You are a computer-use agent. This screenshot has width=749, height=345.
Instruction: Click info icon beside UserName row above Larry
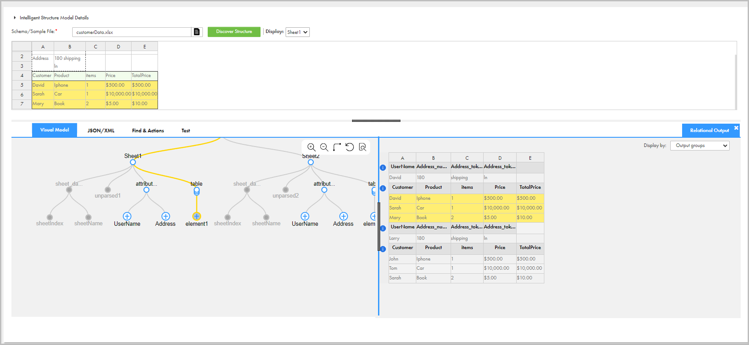coord(383,228)
